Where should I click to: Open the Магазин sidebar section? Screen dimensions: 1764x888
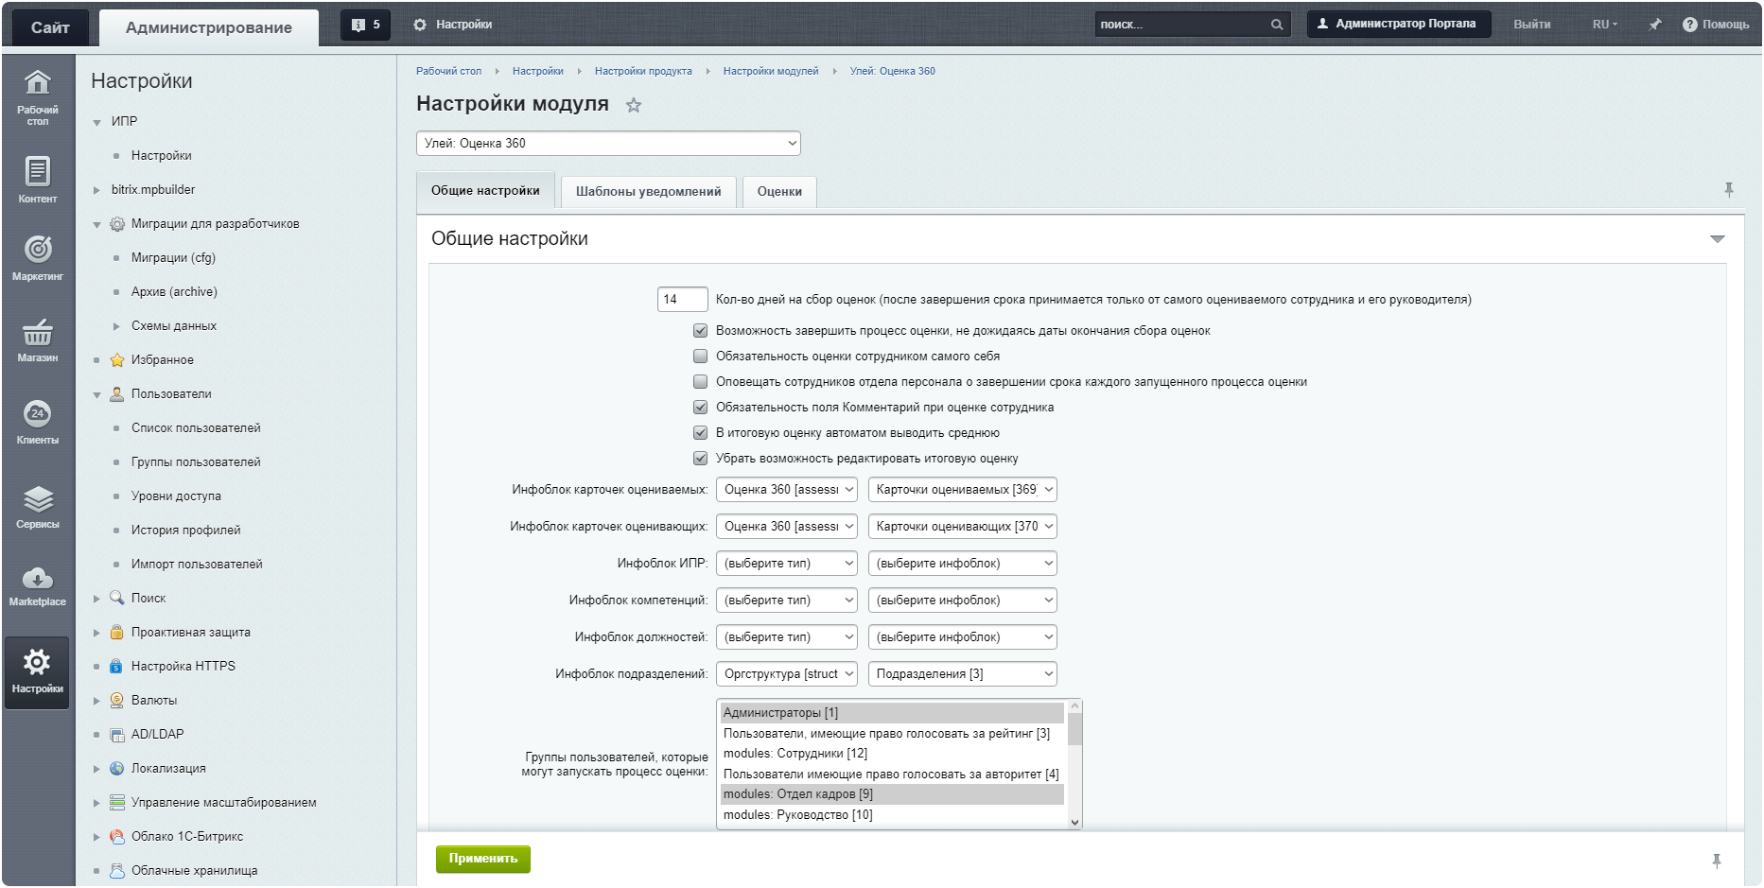(38, 340)
